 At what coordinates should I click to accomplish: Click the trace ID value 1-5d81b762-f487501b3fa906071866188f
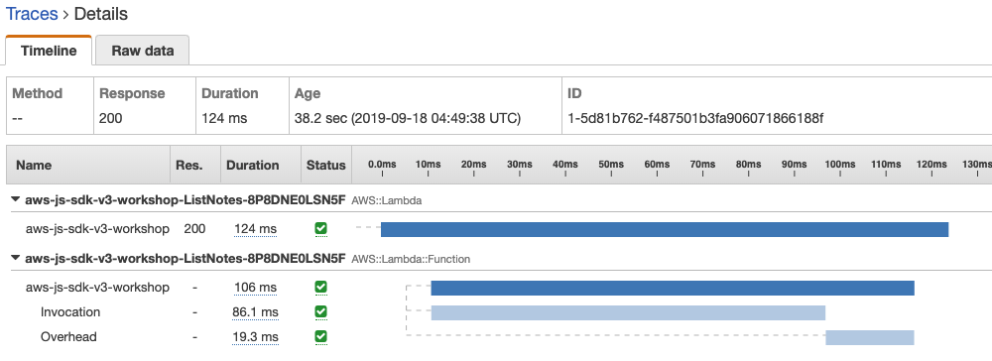pyautogui.click(x=696, y=118)
